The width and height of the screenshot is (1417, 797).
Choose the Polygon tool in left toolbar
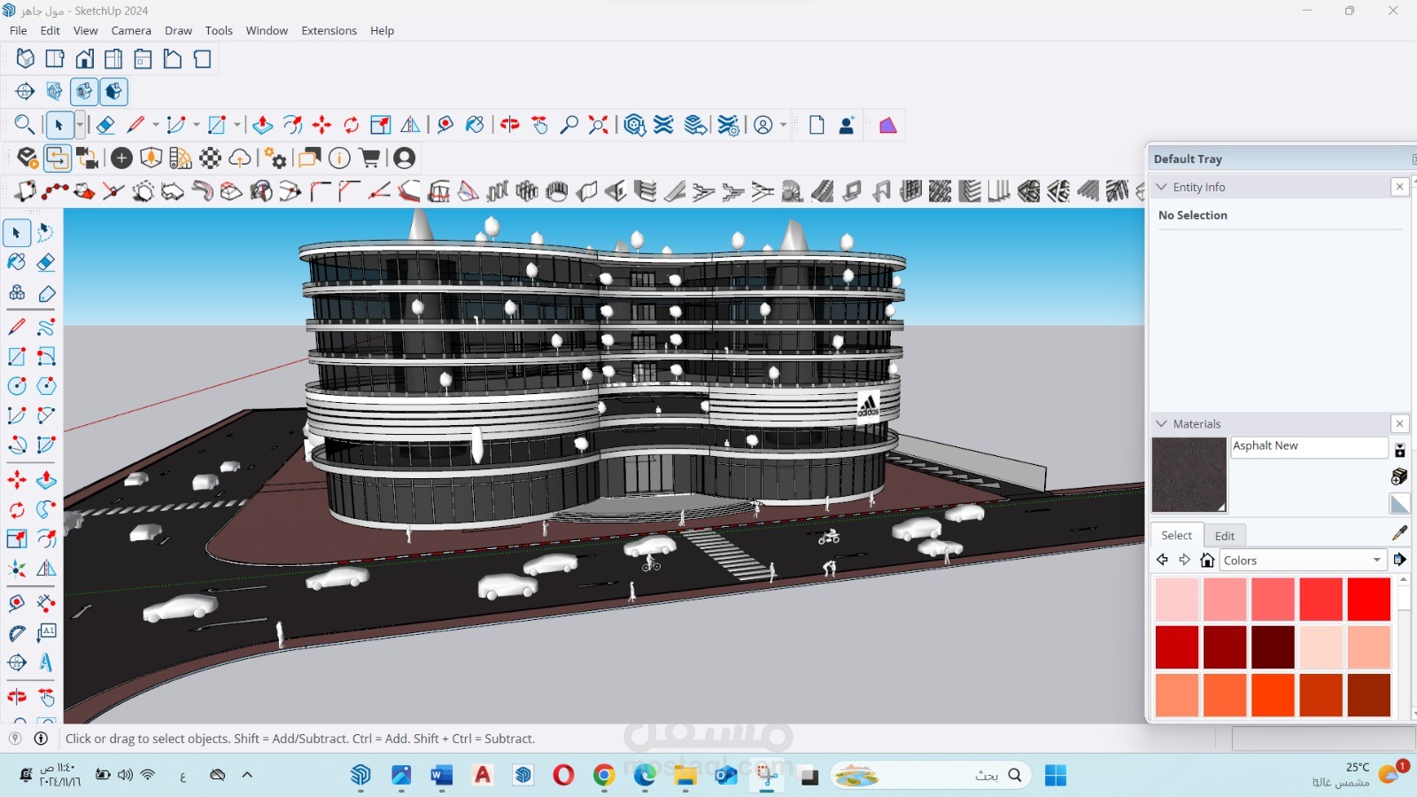coord(46,385)
